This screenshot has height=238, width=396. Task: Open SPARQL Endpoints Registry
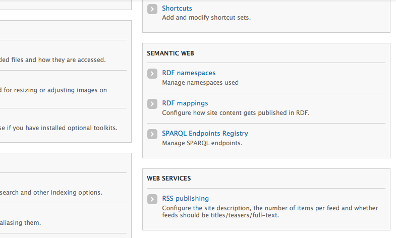coord(205,133)
